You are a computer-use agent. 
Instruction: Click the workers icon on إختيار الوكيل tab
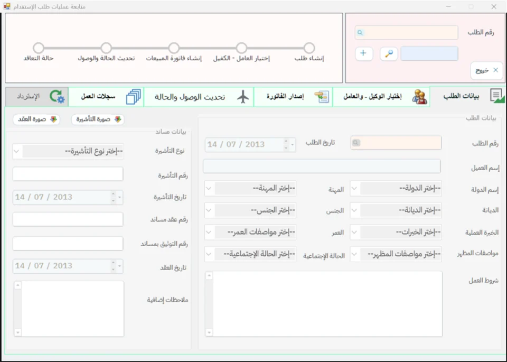pos(420,97)
